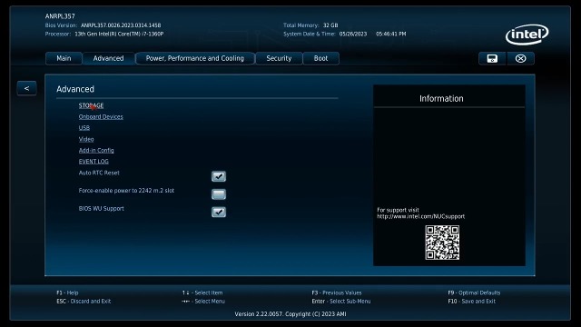Click the save (disk) icon button
Screen dimensions: 581x327
click(492, 58)
